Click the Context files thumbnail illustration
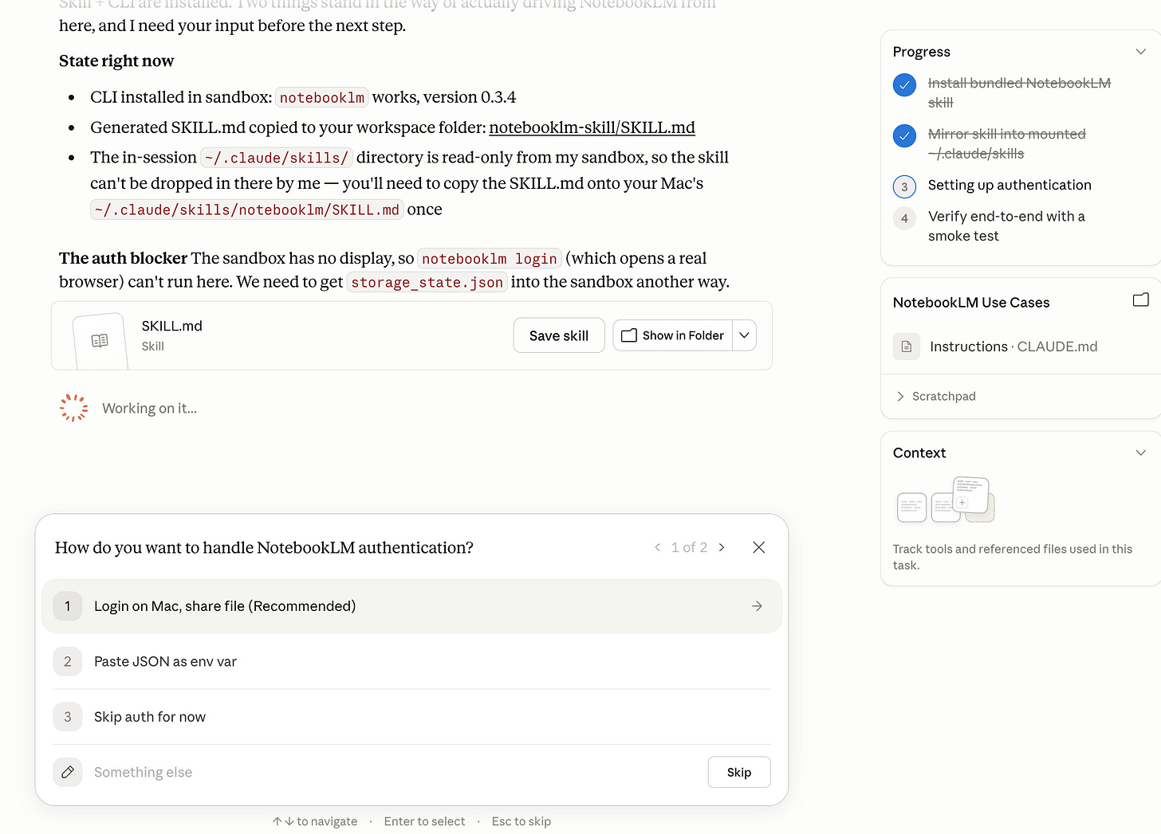Screen dimensions: 1161x834 point(946,499)
